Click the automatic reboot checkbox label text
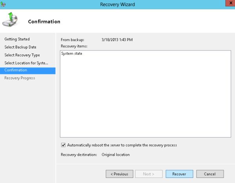Image resolution: width=235 pixels, height=183 pixels. [122, 145]
